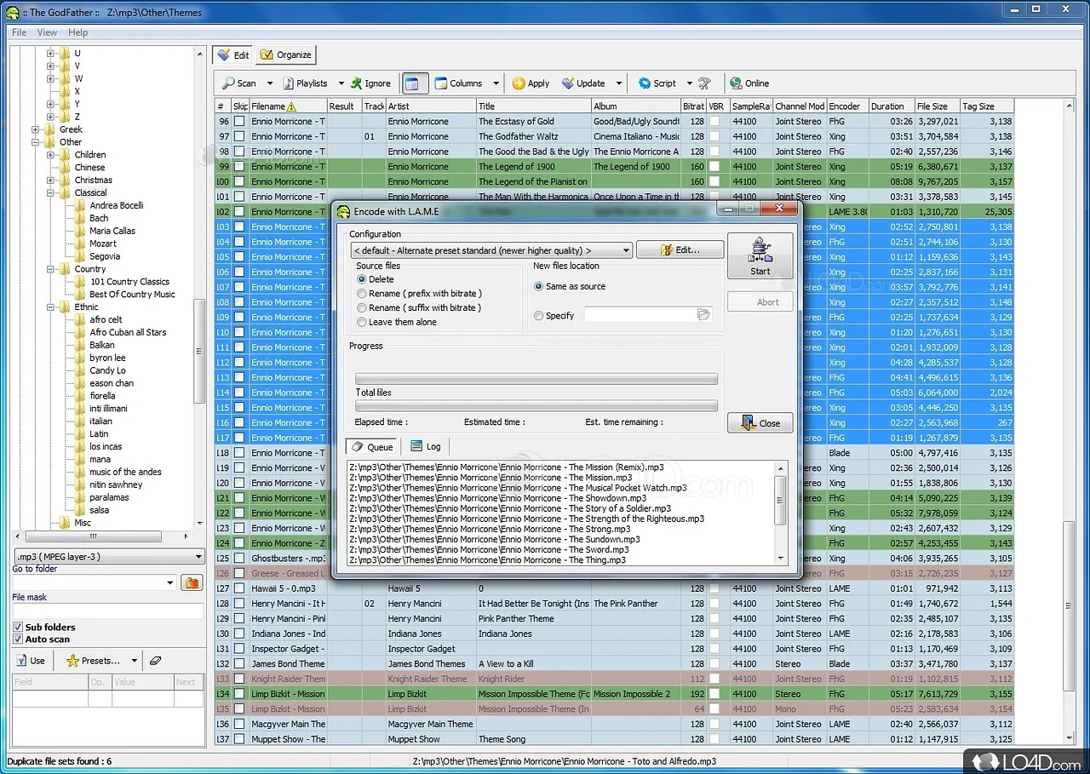
Task: Open the Playlists dropdown arrow
Action: [341, 83]
